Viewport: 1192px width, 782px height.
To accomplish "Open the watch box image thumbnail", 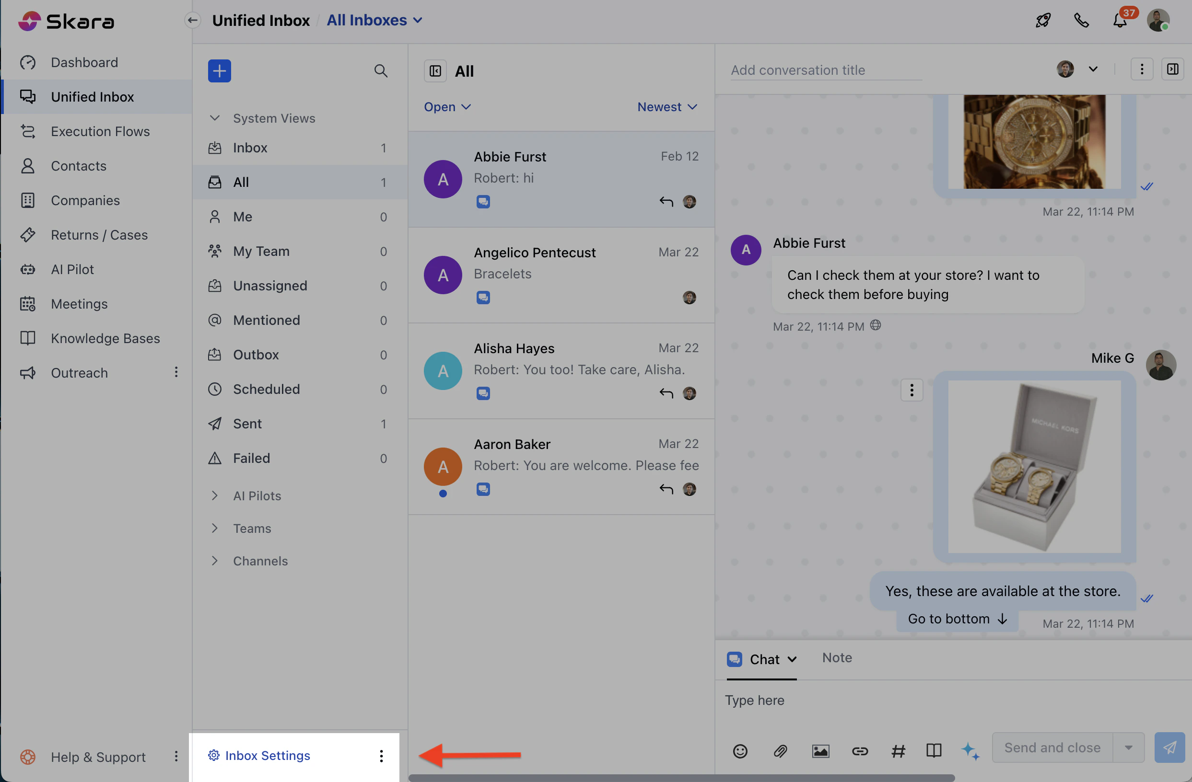I will pyautogui.click(x=1034, y=467).
